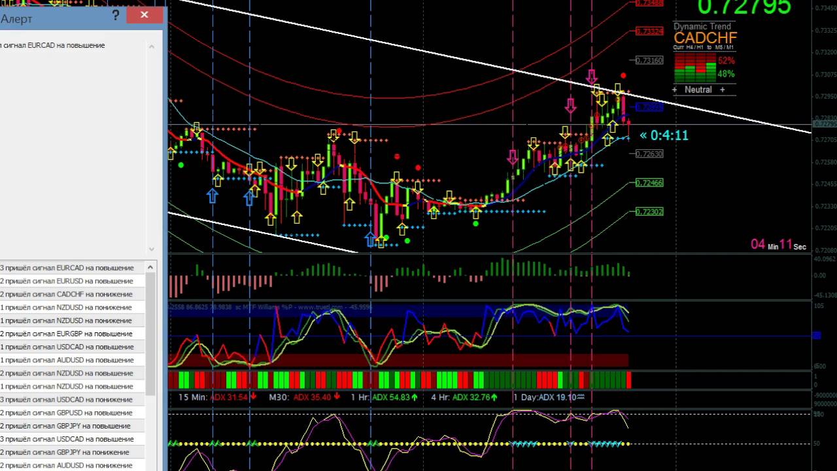Click the 0.72630 price level label
This screenshot has width=837, height=471.
point(649,154)
